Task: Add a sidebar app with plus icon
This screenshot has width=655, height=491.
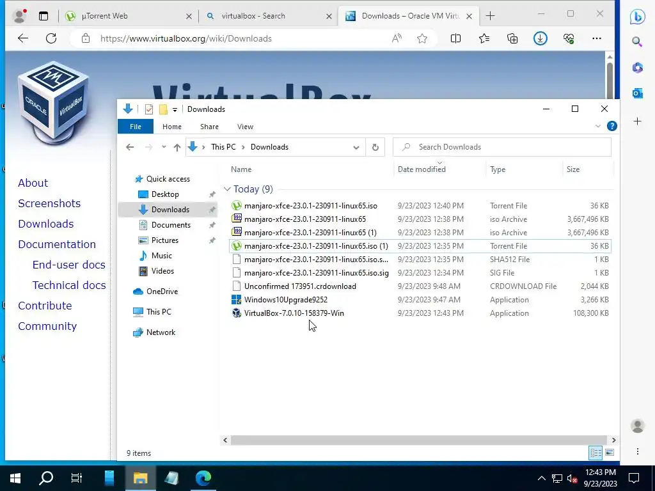Action: (x=638, y=121)
